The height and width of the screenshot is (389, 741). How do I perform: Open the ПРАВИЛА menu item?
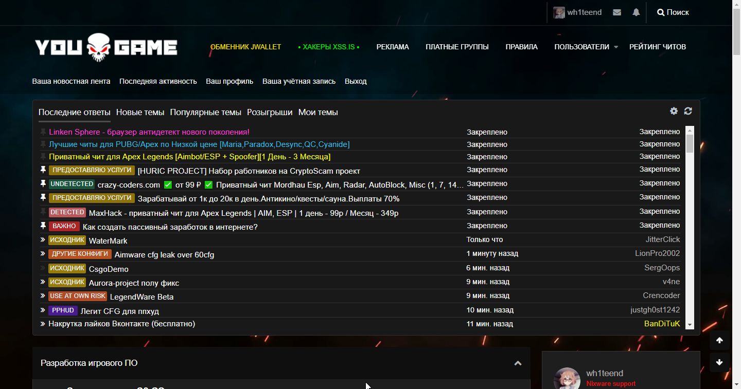522,47
